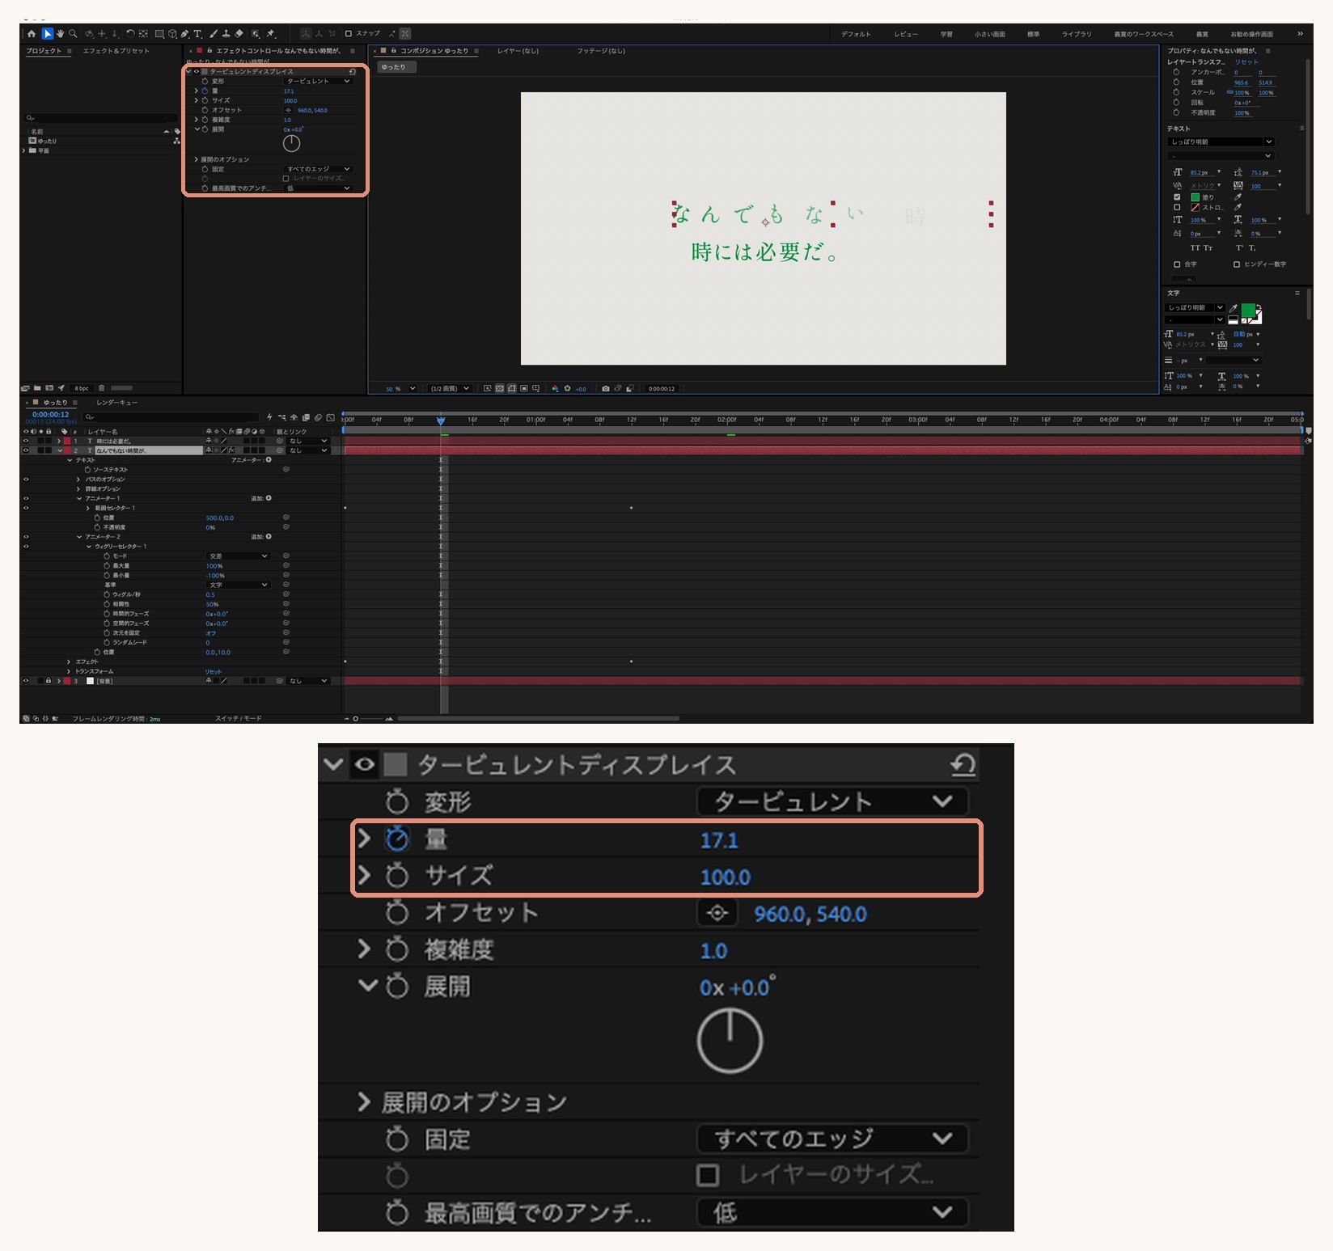The width and height of the screenshot is (1333, 1251).
Task: Select the Clone Stamp tool
Action: 226,34
